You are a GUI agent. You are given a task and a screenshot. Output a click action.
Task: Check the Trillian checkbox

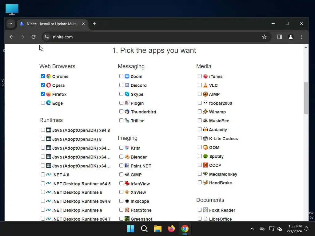(121, 120)
